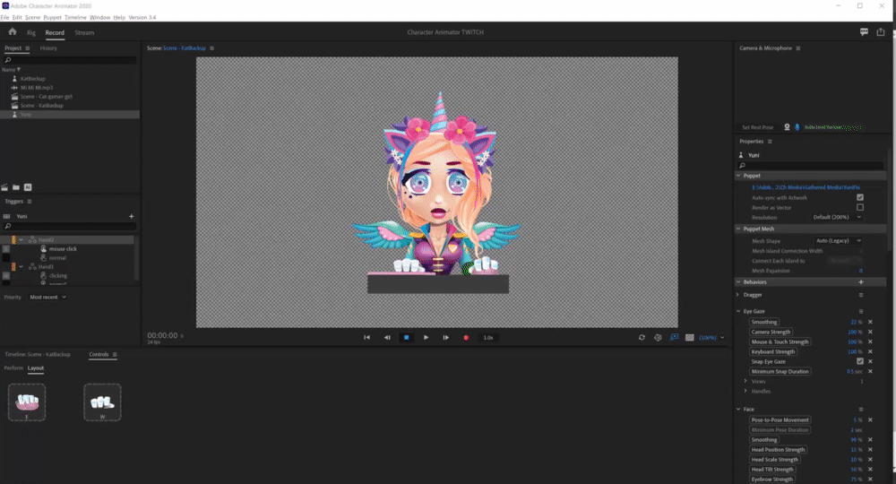Click the 1.0x playback speed button
Image resolution: width=896 pixels, height=484 pixels.
[488, 338]
